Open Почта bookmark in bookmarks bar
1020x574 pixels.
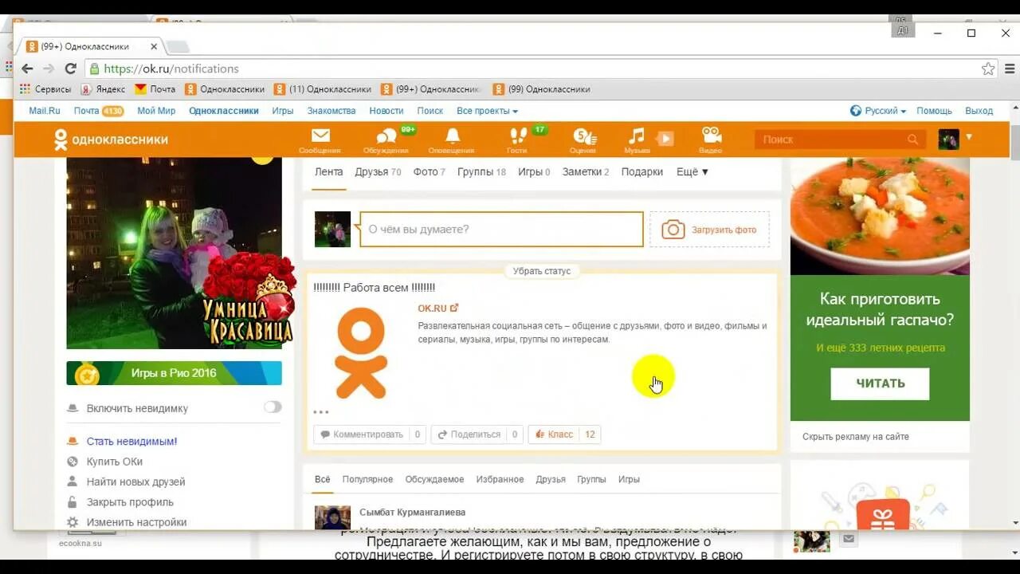tap(155, 89)
